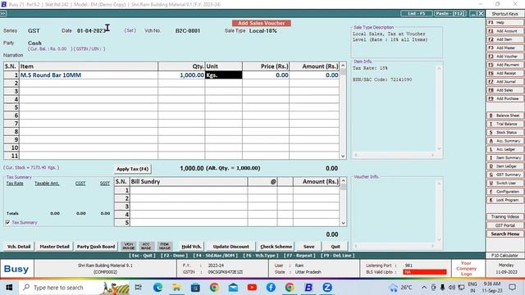Viewport: 525px width, 295px height.
Task: Expand the top-left >> panel toggle
Action: (x=3, y=13)
